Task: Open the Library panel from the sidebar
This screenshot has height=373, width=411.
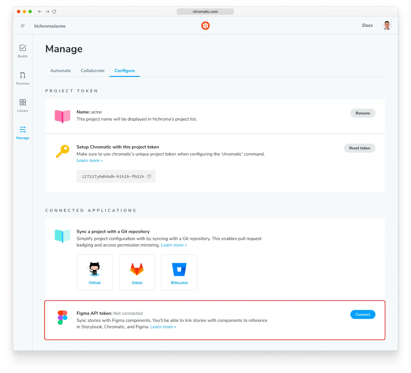Action: (23, 105)
